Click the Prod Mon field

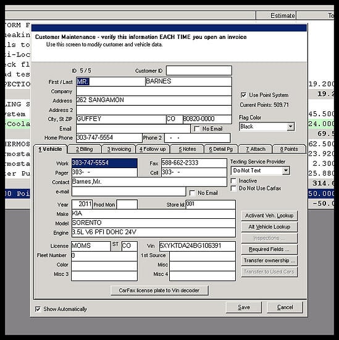click(x=127, y=204)
